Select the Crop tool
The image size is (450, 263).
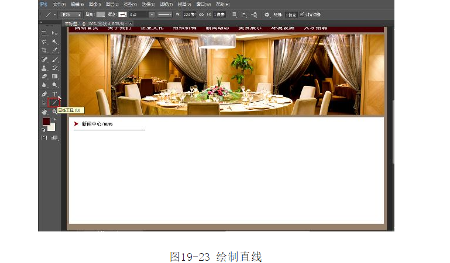pyautogui.click(x=44, y=50)
